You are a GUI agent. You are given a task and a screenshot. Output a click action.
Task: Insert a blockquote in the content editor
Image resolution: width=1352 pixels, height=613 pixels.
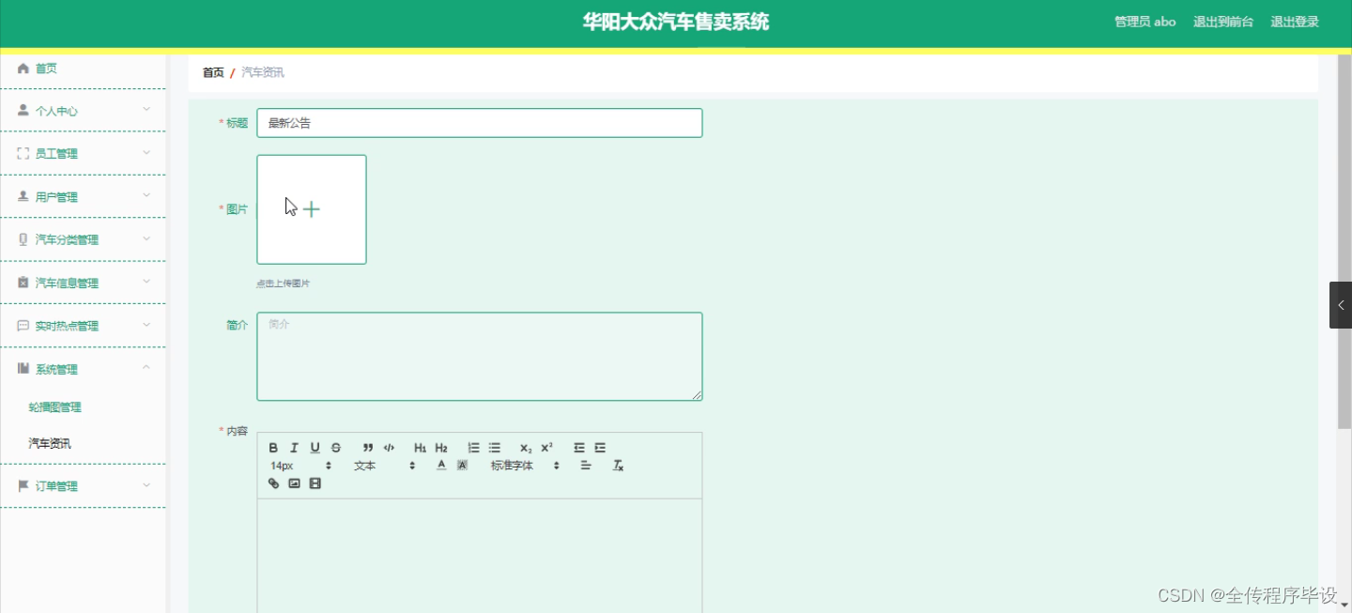coord(366,448)
